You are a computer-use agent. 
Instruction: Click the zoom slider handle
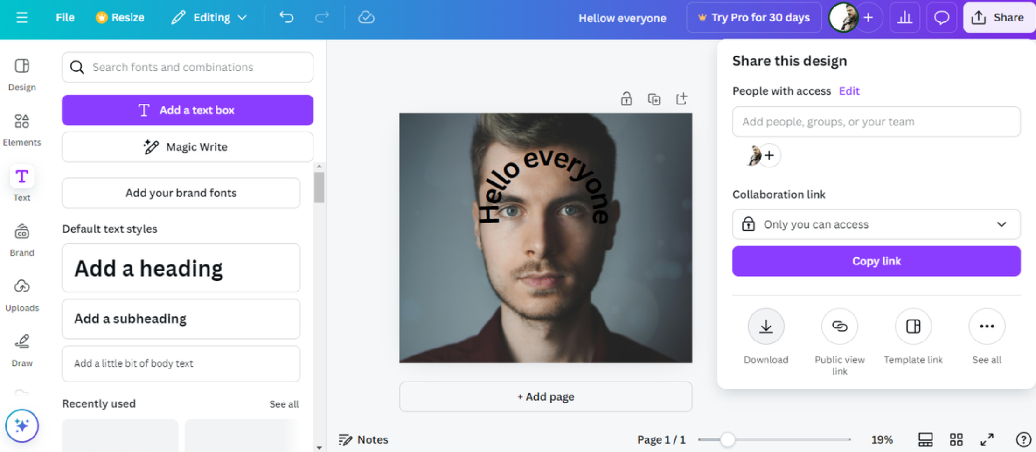click(x=727, y=439)
